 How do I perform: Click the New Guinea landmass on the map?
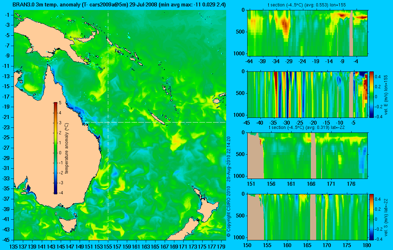pos(45,37)
